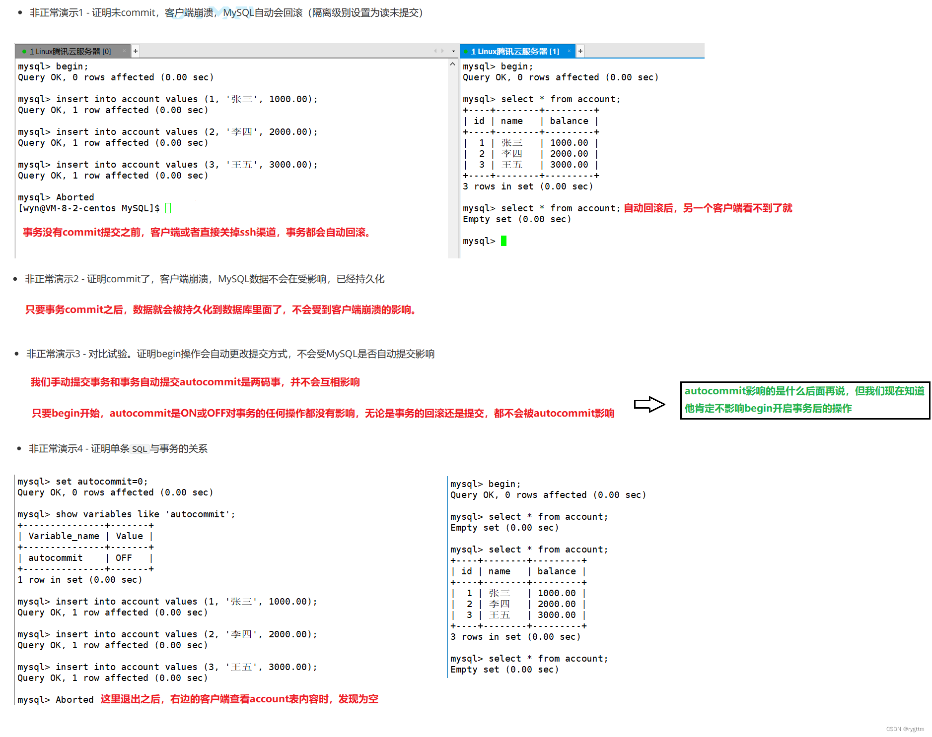The height and width of the screenshot is (737, 932).
Task: Click red note starting '我们手动提交事务'
Action: (195, 382)
